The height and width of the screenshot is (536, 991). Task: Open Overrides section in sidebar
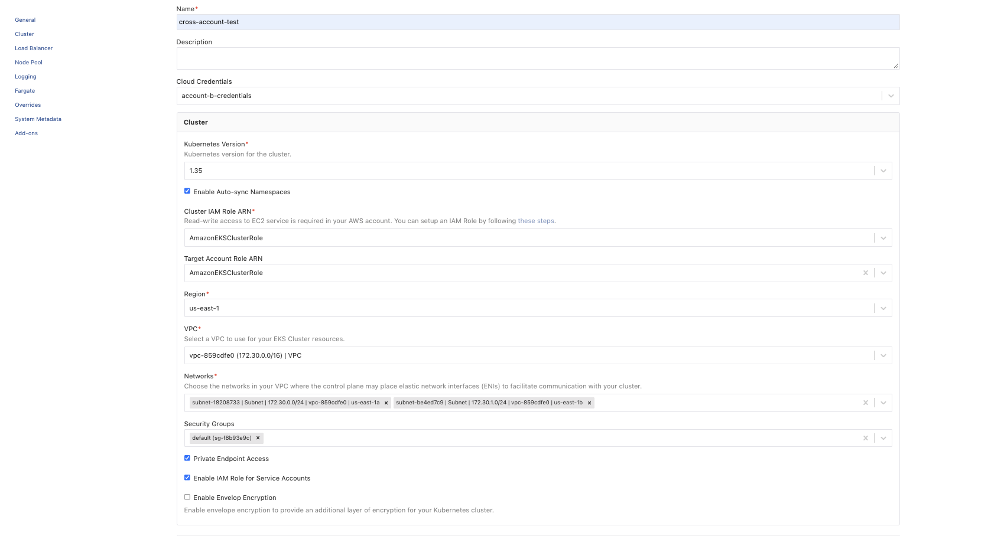pyautogui.click(x=28, y=105)
